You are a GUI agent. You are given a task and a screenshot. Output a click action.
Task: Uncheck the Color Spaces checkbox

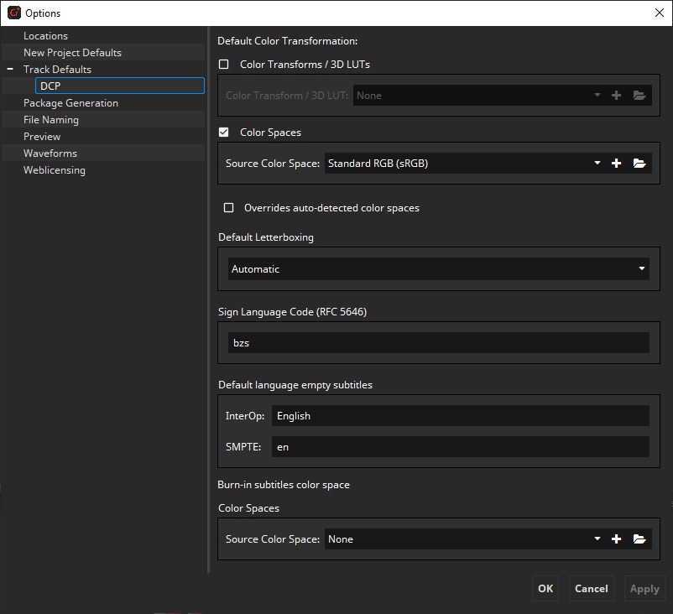[x=224, y=133]
